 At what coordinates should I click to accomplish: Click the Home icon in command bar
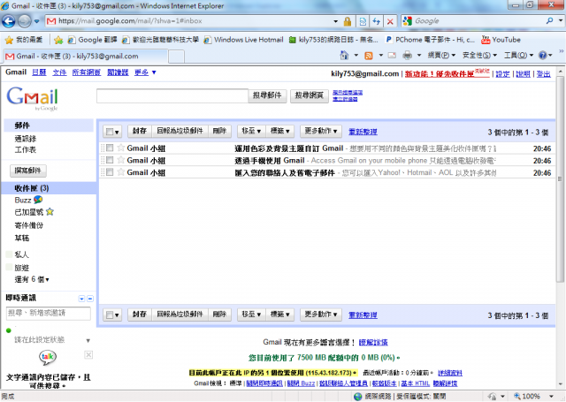coord(344,55)
